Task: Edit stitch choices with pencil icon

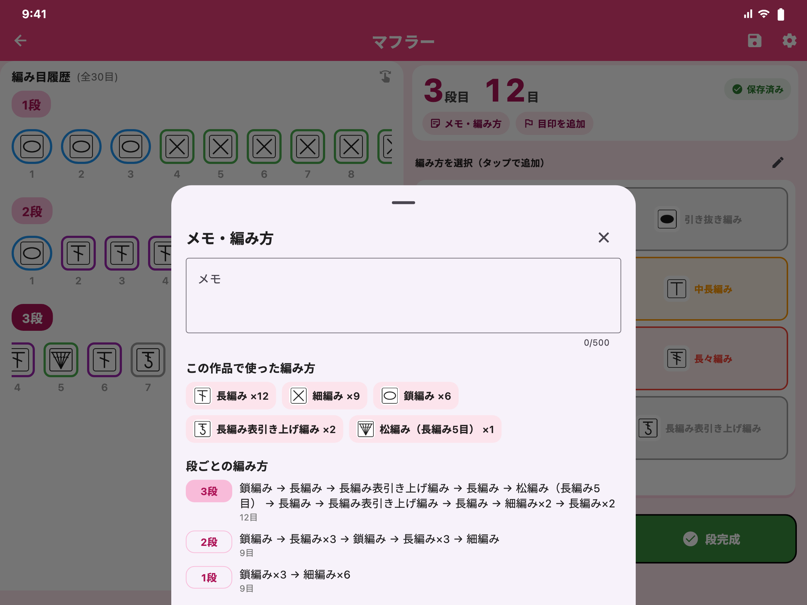Action: (x=778, y=162)
